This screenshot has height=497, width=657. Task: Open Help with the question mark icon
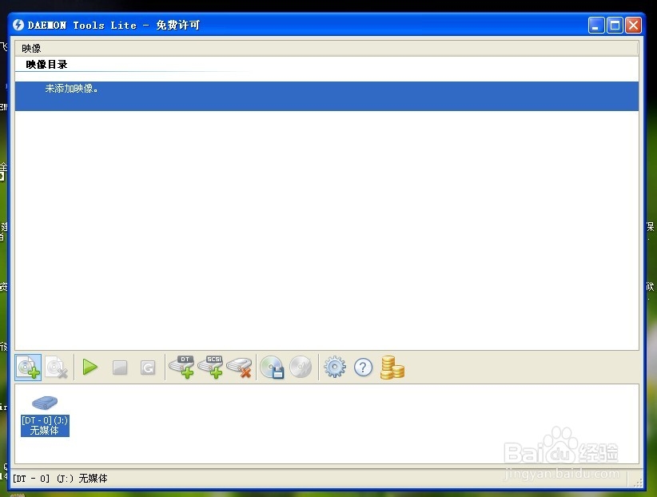[364, 368]
